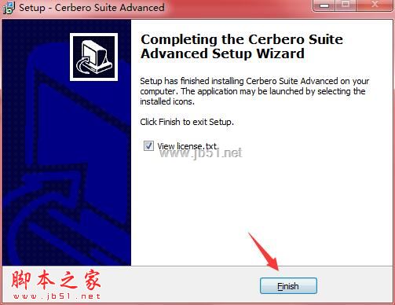Click the 'Setup - Cerbero Suite Advanced' title text

(92, 8)
